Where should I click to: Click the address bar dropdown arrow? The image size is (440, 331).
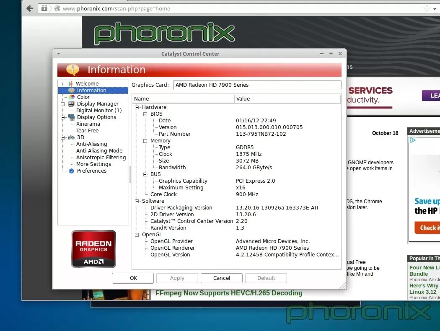(x=435, y=9)
